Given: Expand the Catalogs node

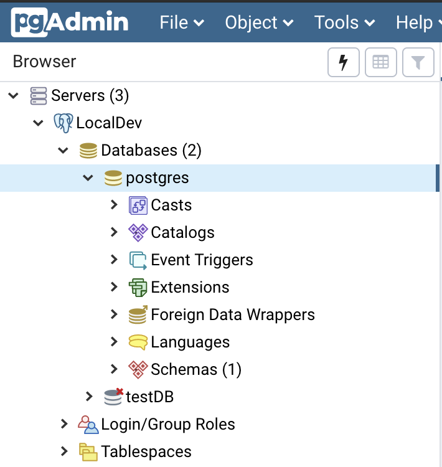Looking at the screenshot, I should (x=114, y=232).
